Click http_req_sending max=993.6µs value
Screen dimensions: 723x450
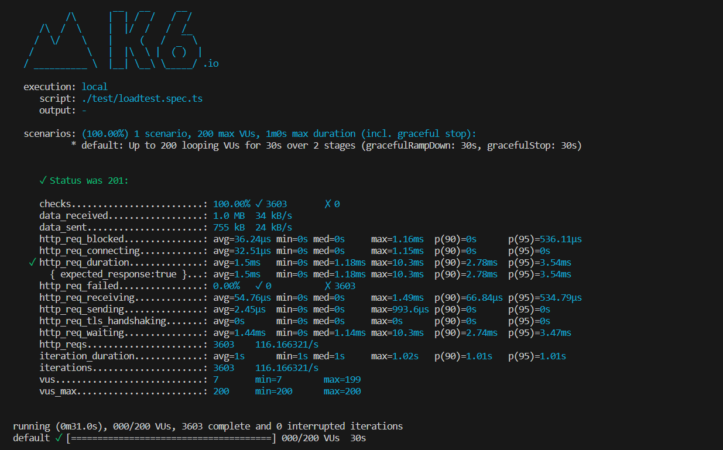pyautogui.click(x=400, y=309)
